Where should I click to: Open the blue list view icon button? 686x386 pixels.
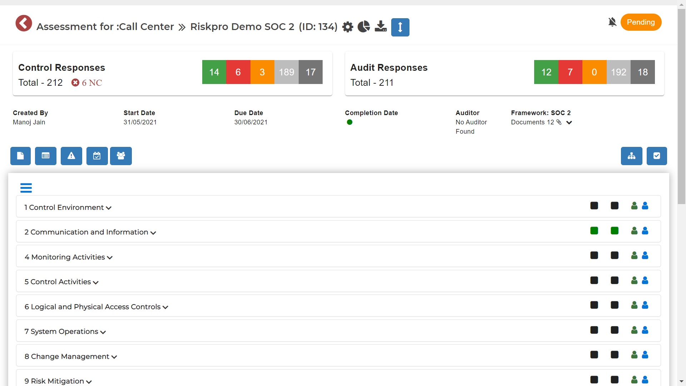46,156
